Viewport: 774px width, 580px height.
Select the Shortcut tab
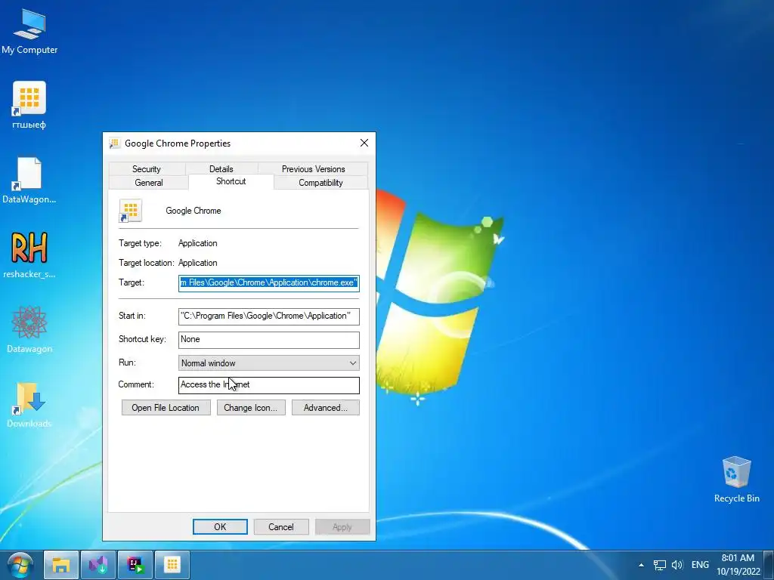[231, 181]
